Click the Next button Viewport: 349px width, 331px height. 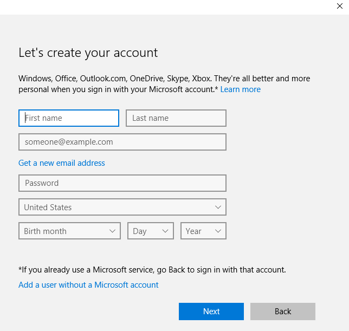(x=211, y=311)
